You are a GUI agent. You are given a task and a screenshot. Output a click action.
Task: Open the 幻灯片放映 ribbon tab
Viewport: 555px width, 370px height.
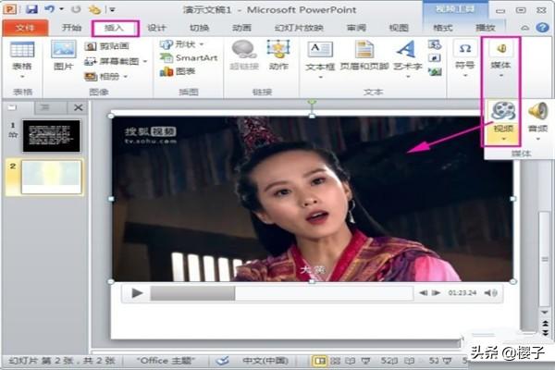pyautogui.click(x=299, y=28)
